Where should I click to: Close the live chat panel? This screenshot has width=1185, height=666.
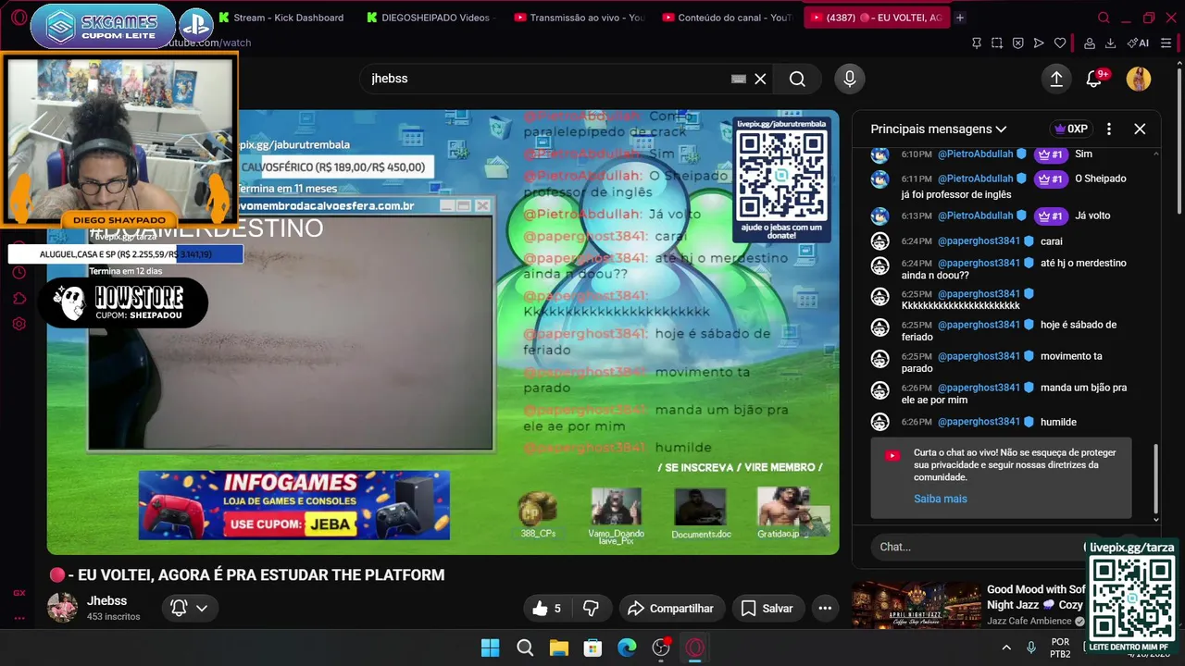point(1140,129)
